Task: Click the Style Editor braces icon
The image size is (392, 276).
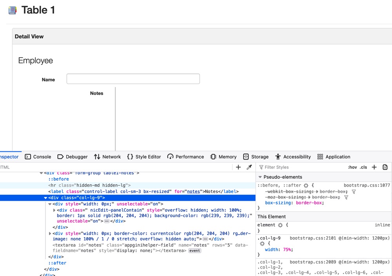Action: [130, 157]
